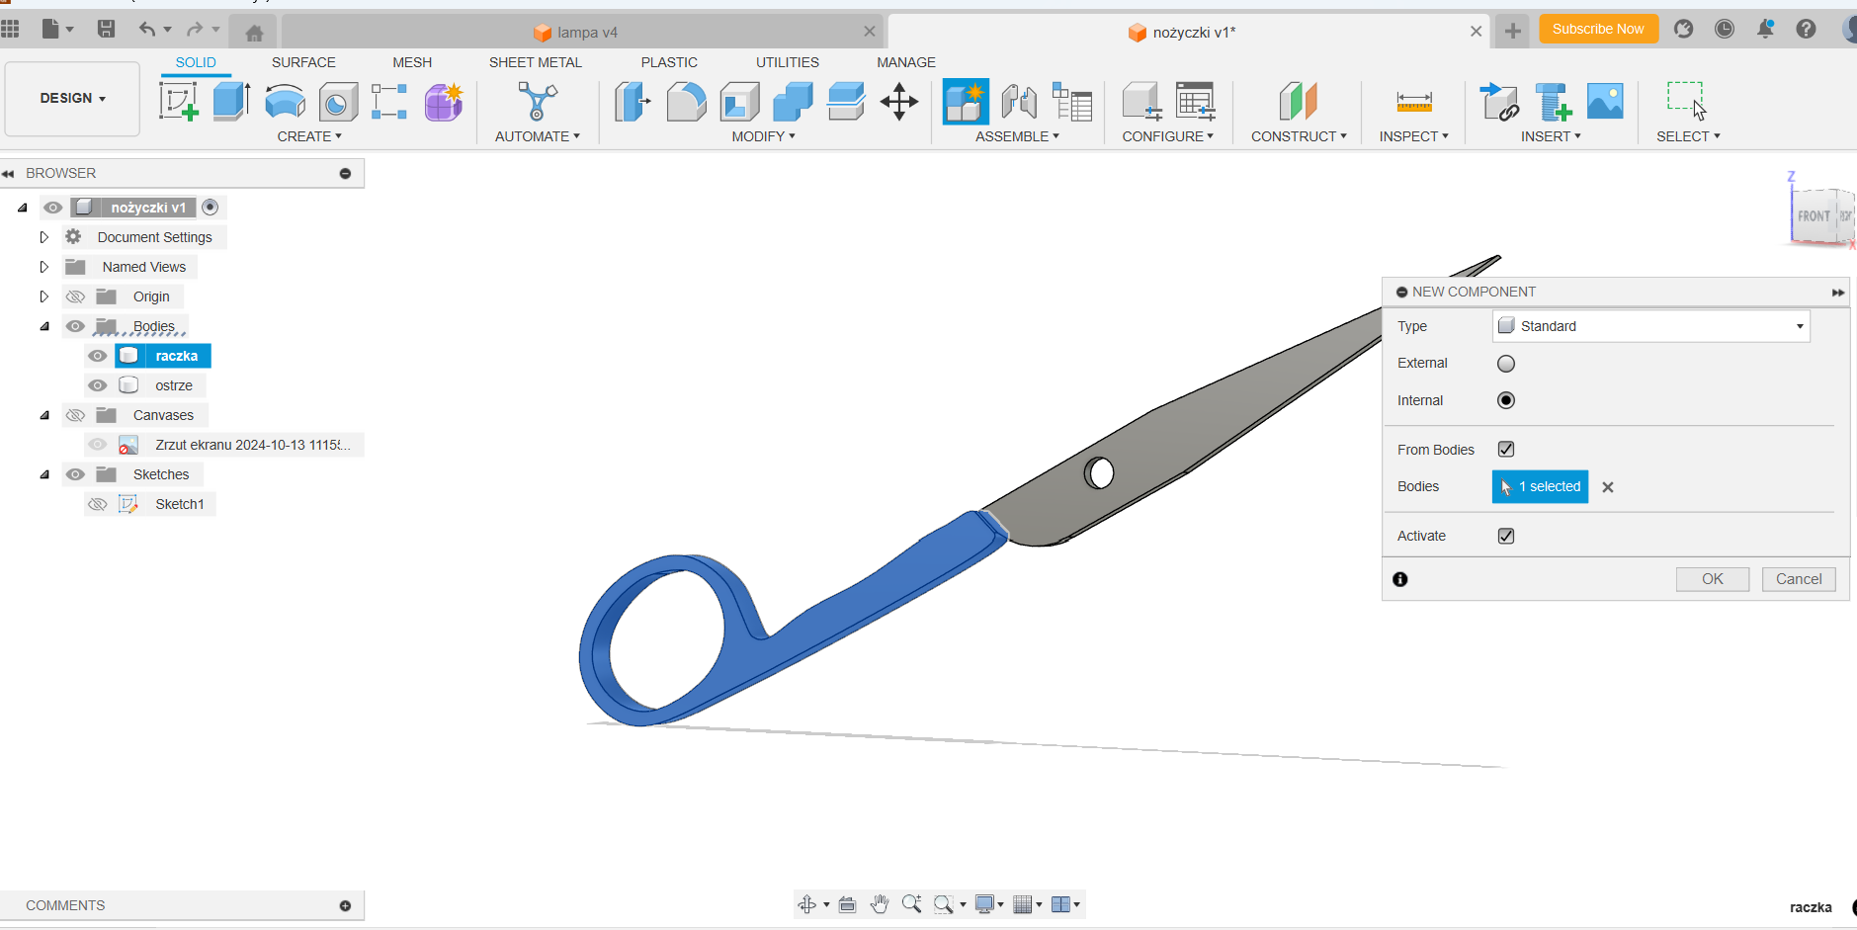Viewport: 1857px width, 930px height.
Task: Select the Joint tool icon
Action: point(1019,102)
